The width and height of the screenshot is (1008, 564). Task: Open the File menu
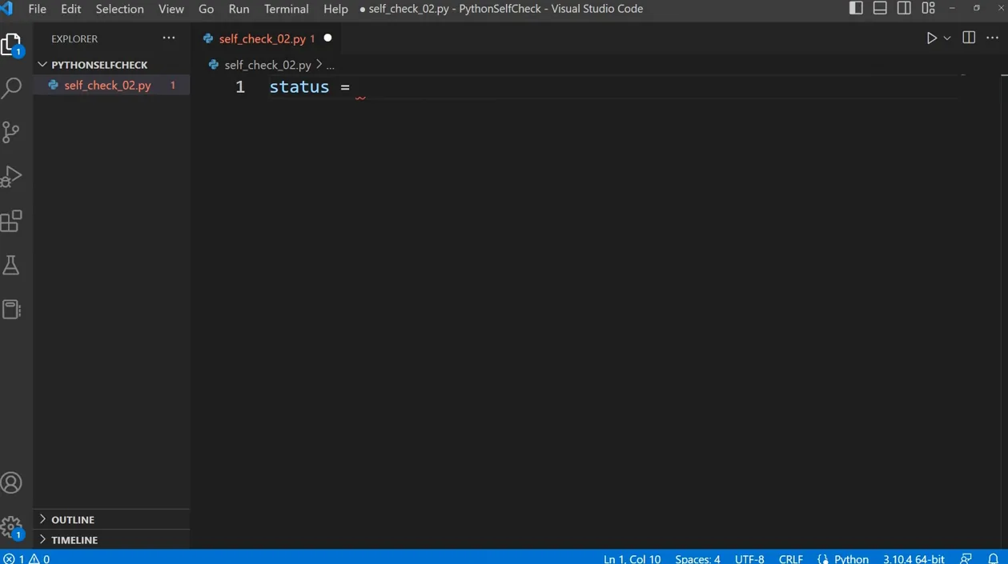pyautogui.click(x=37, y=9)
